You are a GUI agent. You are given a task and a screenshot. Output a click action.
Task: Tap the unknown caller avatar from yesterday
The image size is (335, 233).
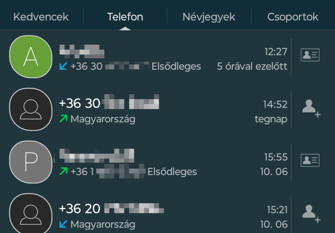pyautogui.click(x=30, y=109)
